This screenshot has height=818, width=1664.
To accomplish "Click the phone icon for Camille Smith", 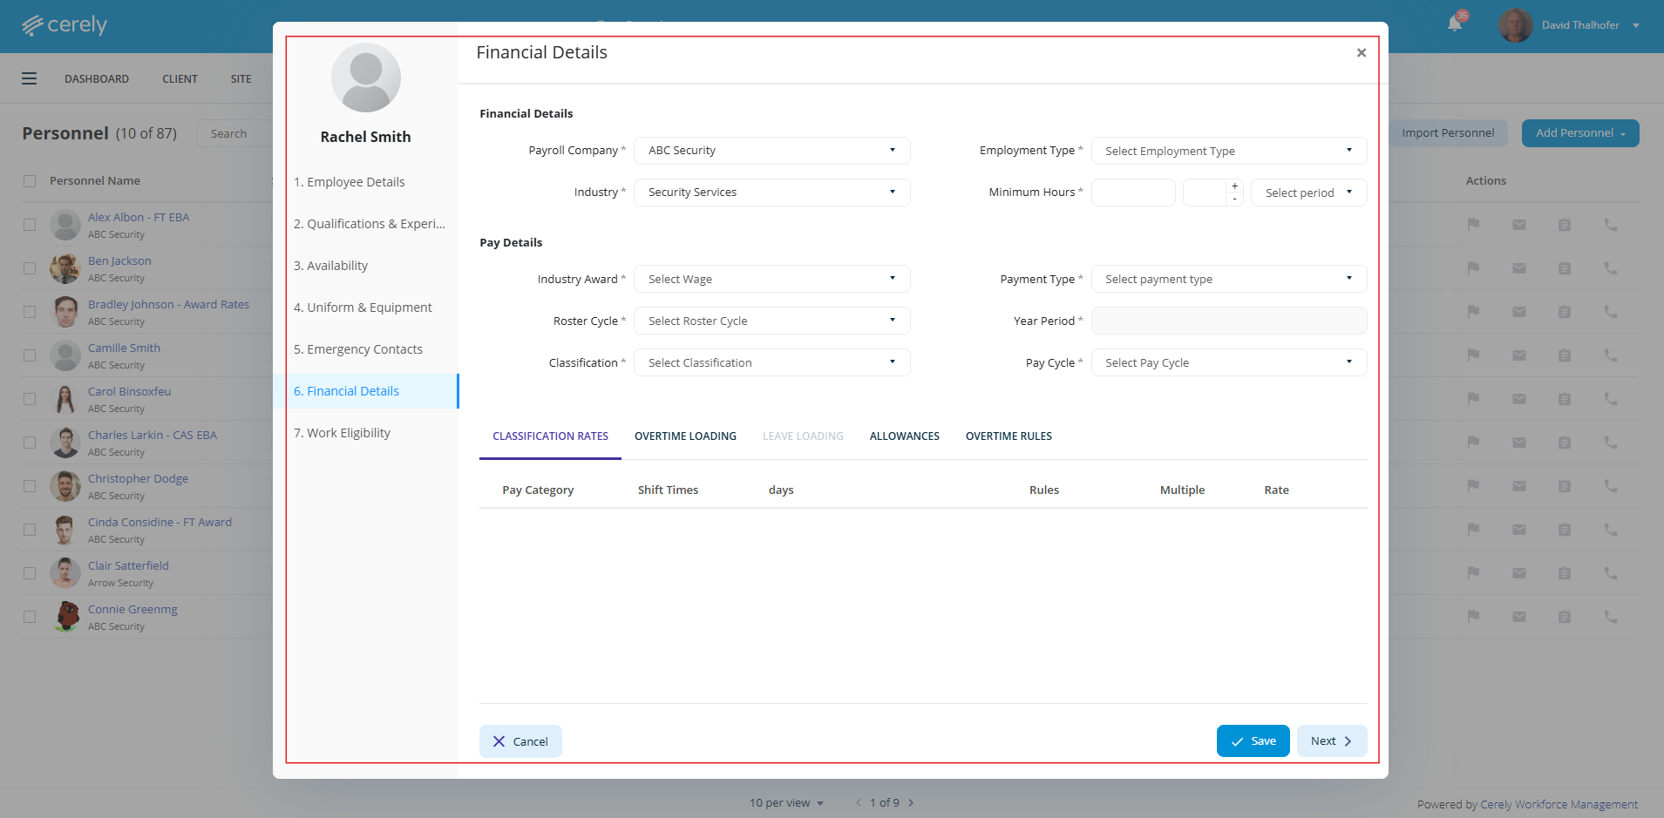I will (1611, 355).
